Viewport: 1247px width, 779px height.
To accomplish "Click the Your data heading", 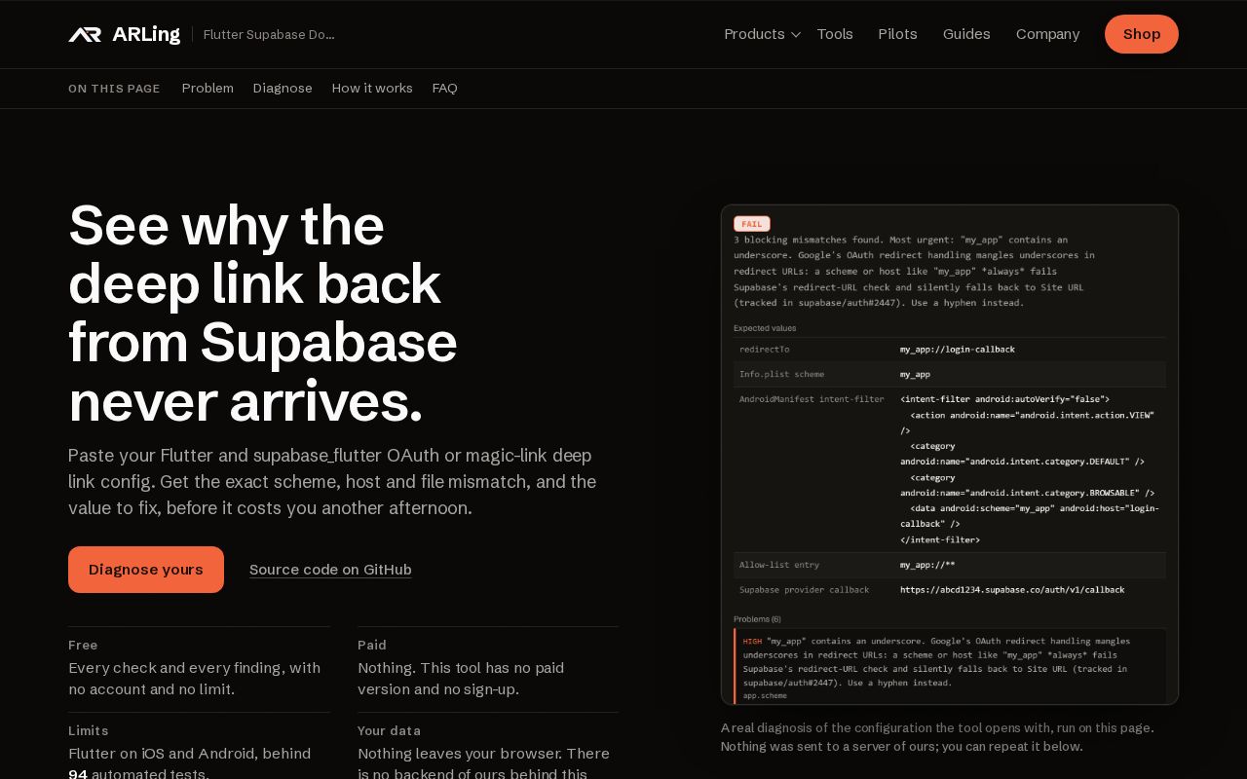I will click(389, 730).
